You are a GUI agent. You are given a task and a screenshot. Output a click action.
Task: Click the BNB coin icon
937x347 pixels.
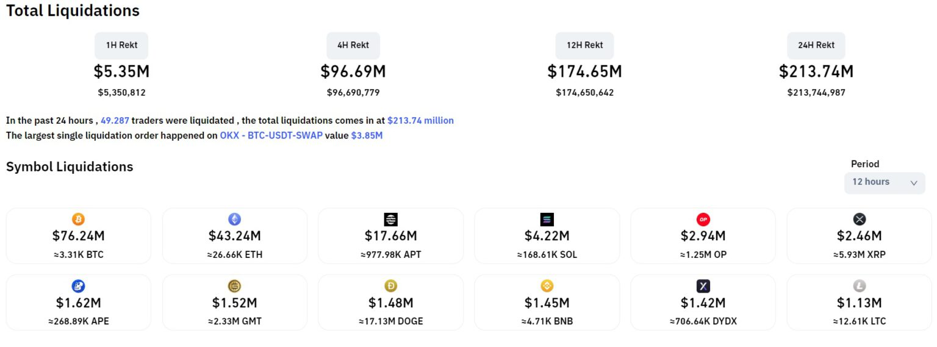[x=547, y=286]
